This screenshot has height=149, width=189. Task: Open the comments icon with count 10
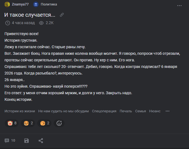[10, 141]
